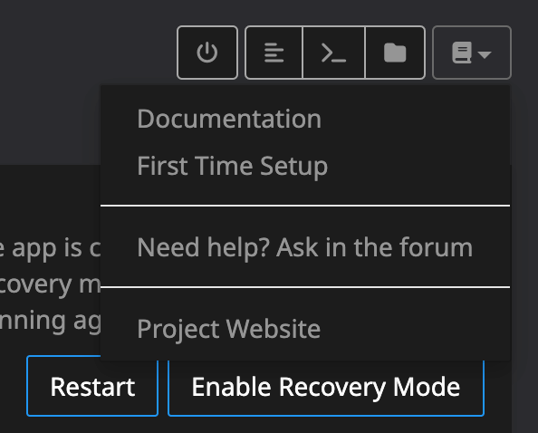Toggle the app on or off with the power button
This screenshot has width=538, height=433.
coord(207,53)
